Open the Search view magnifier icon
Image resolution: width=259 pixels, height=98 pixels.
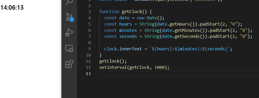[x=69, y=2]
